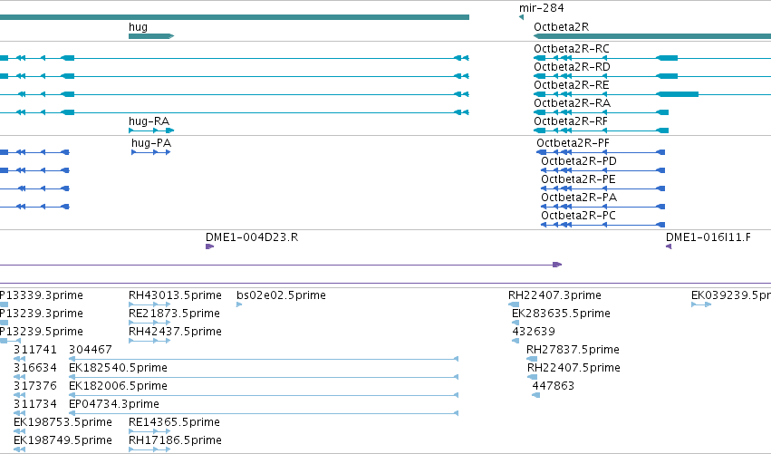The image size is (771, 454).
Task: Select EST EK182540.5prime
Action: tap(118, 369)
